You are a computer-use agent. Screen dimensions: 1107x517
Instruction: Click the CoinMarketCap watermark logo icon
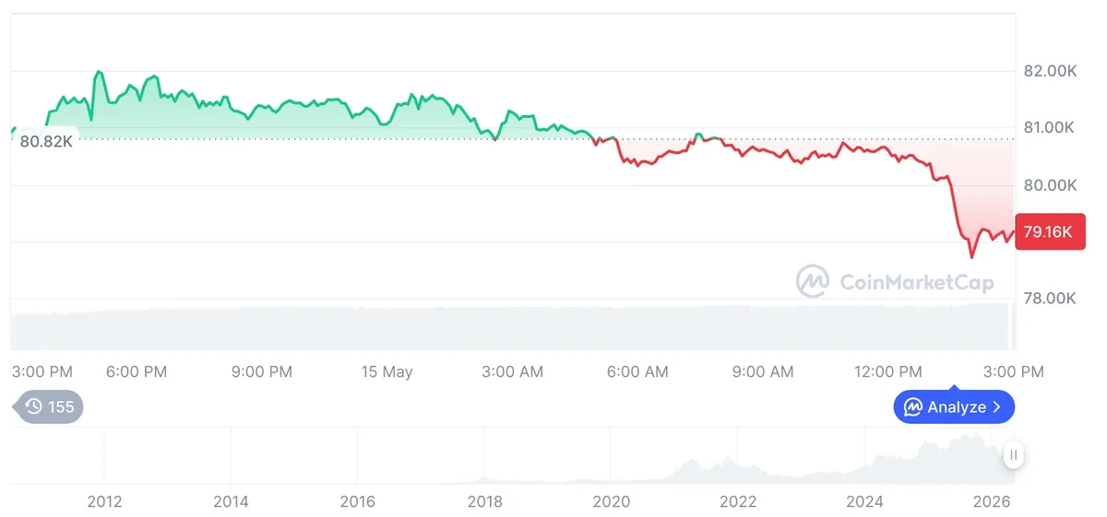click(813, 281)
